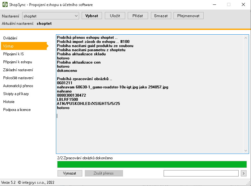Image resolution: width=251 pixels, height=186 pixels.
Task: Click the window resize grip in corner
Action: pos(248,183)
